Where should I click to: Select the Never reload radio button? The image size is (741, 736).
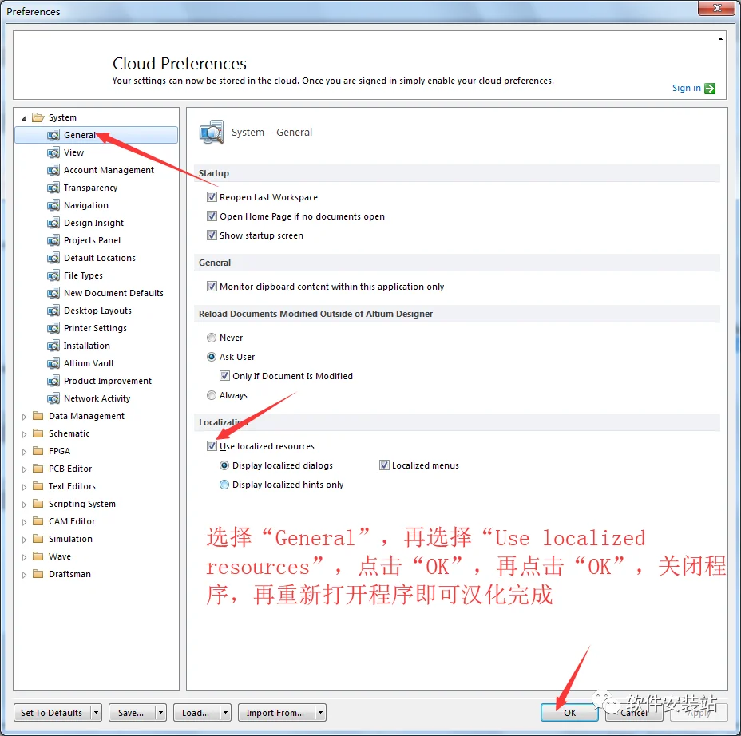click(212, 338)
